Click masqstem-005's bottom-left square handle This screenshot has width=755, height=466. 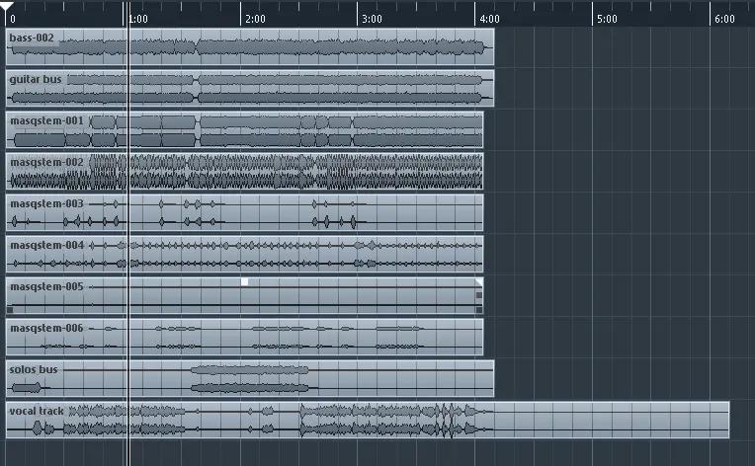coord(10,310)
